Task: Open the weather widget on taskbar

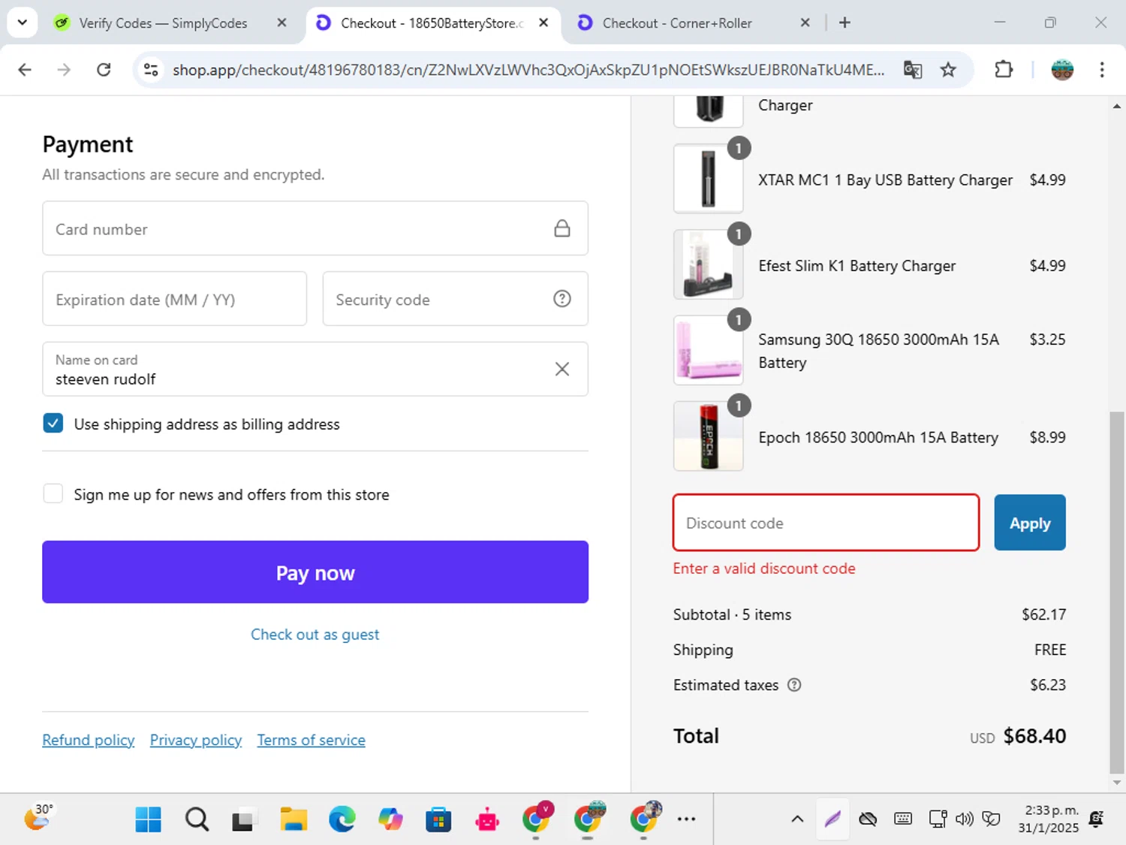Action: 38,818
